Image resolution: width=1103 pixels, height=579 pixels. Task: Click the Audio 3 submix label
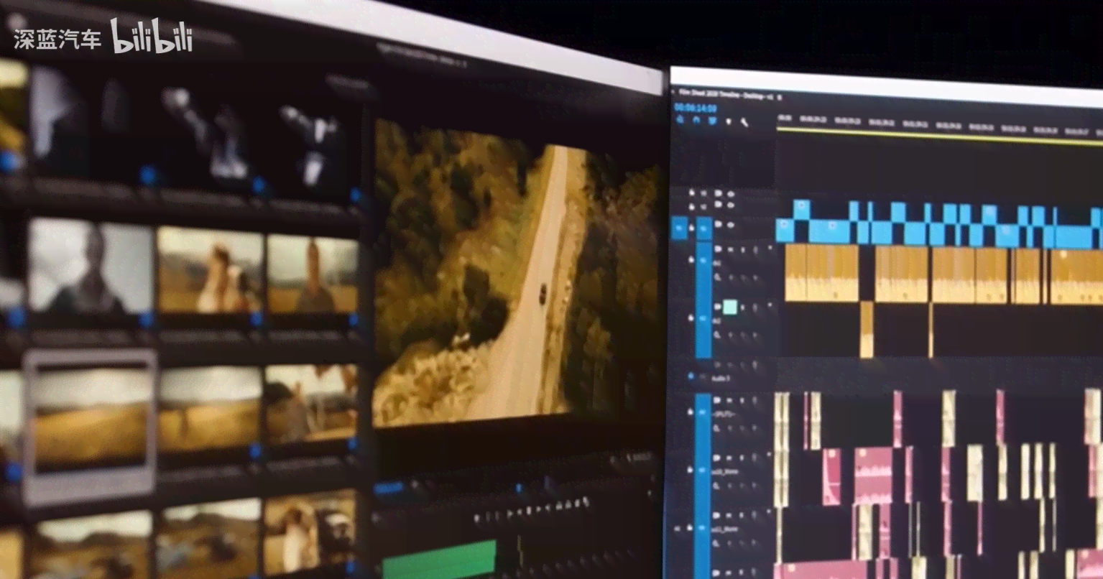pyautogui.click(x=721, y=378)
